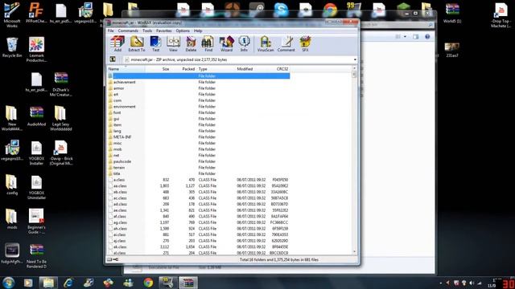
Task: Select the gui folder row
Action: click(x=199, y=119)
